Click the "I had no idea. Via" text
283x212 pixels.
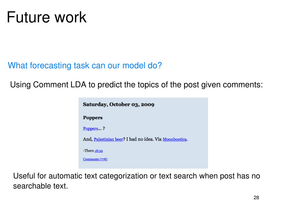pos(144,139)
